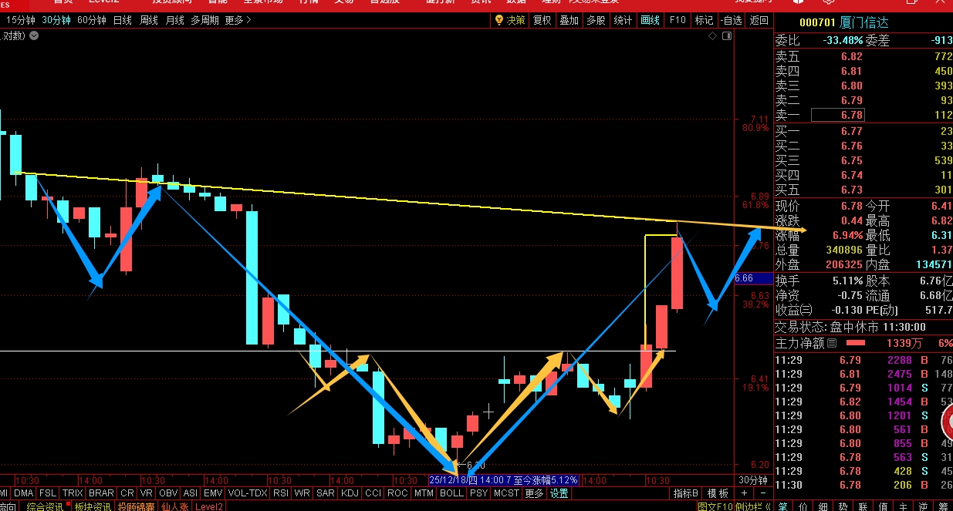Open the Level2 bottom tab

tap(209, 506)
